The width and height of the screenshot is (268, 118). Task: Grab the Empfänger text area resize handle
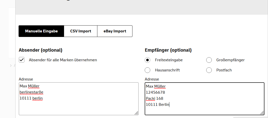[262, 113]
